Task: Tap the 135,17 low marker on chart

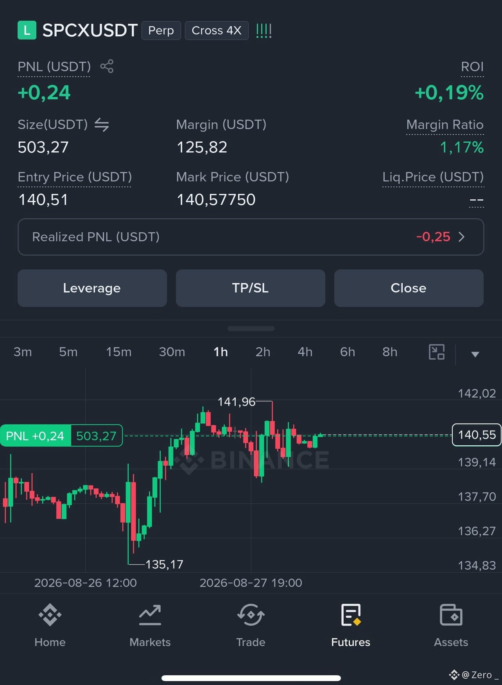Action: point(164,564)
